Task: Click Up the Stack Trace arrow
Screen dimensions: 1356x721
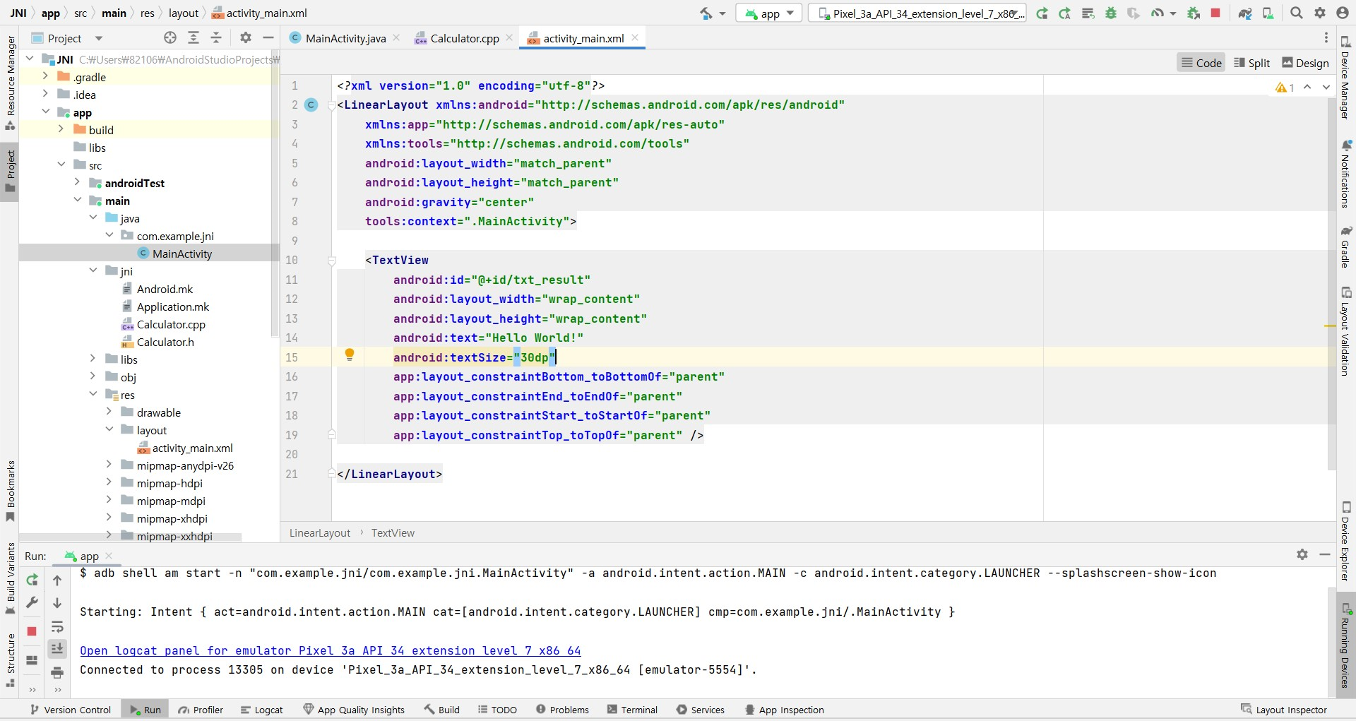Action: pos(57,580)
